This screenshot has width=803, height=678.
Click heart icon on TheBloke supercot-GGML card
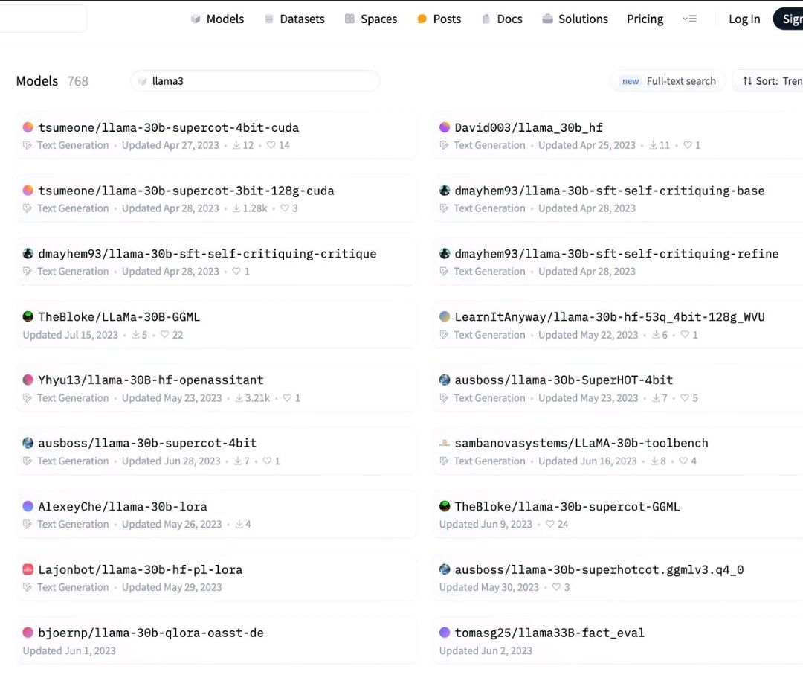click(549, 524)
